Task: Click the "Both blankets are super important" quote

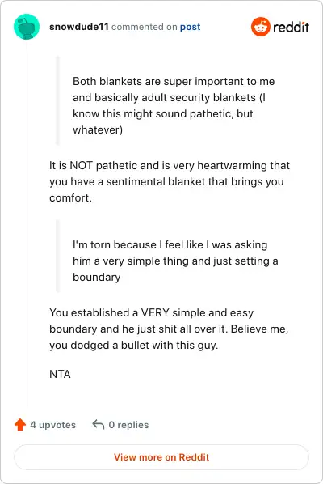Action: (x=174, y=105)
